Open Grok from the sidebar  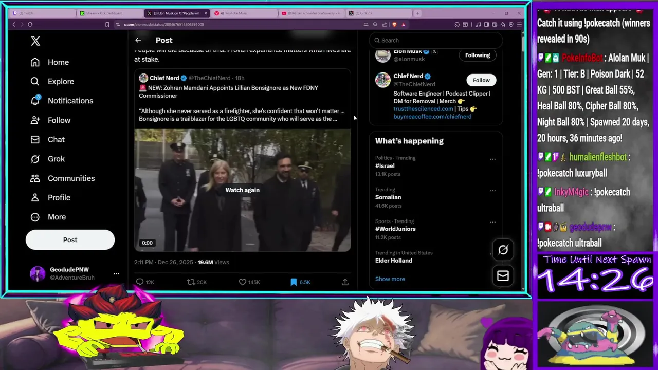pyautogui.click(x=47, y=159)
